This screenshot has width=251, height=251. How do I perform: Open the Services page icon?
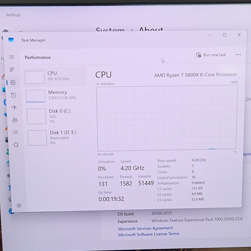coord(16,145)
